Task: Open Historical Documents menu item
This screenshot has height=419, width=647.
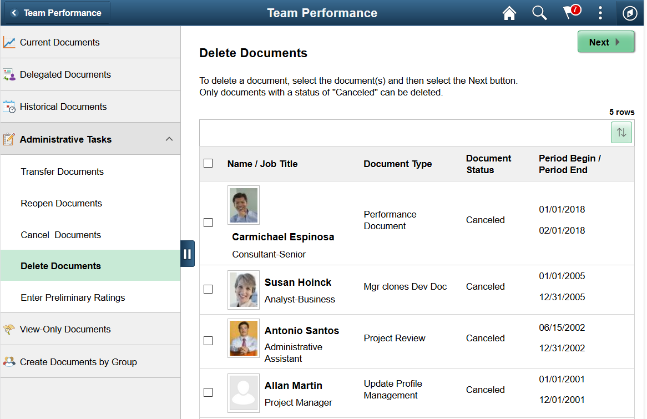Action: coord(90,107)
